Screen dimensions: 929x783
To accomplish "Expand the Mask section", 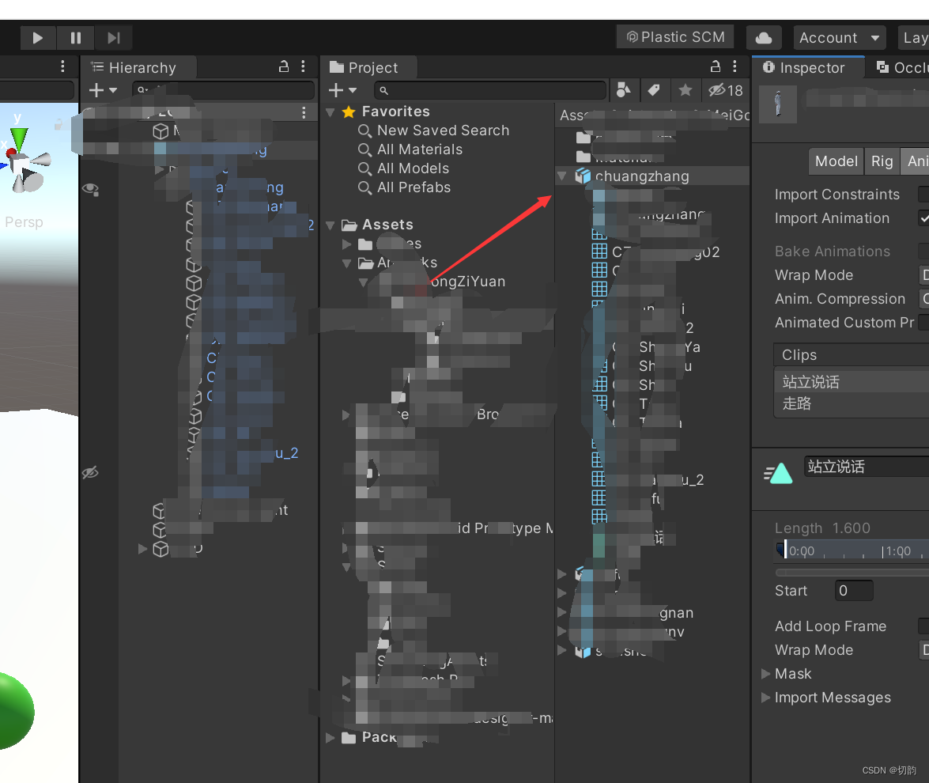I will tap(765, 674).
